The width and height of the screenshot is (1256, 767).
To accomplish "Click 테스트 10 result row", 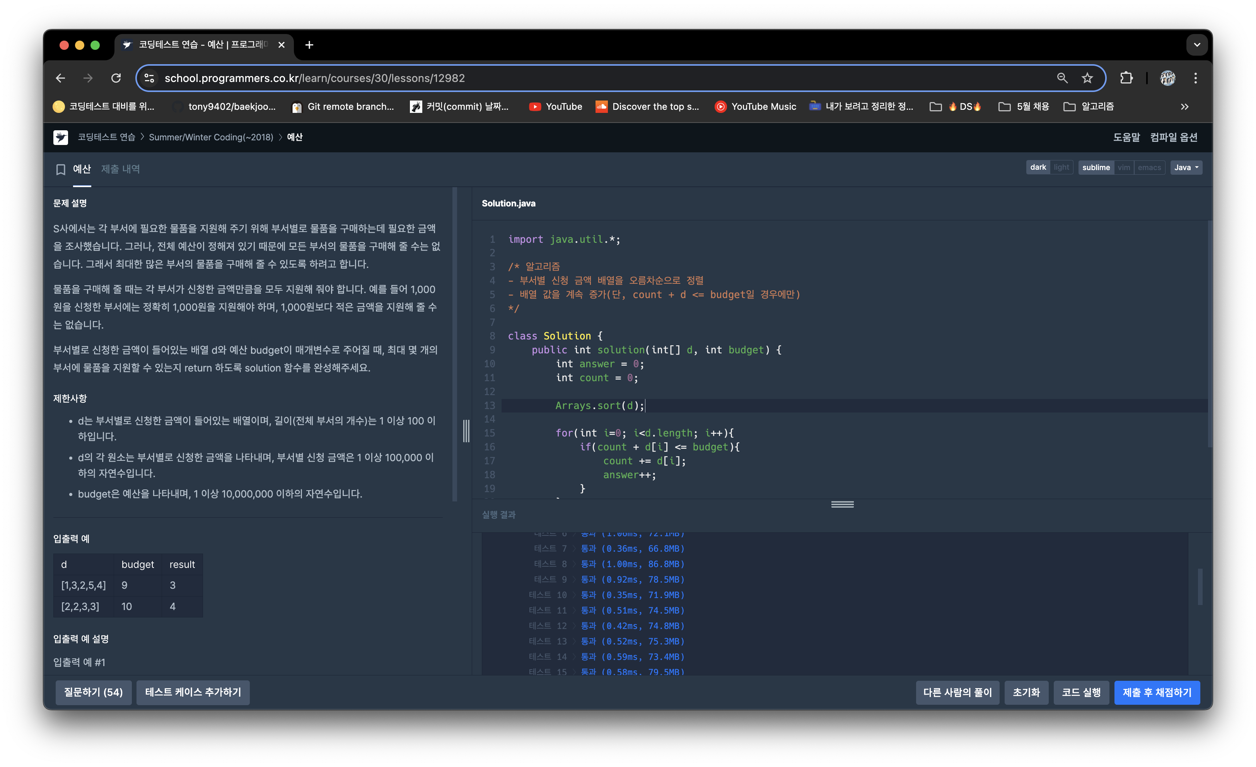I will pyautogui.click(x=606, y=595).
